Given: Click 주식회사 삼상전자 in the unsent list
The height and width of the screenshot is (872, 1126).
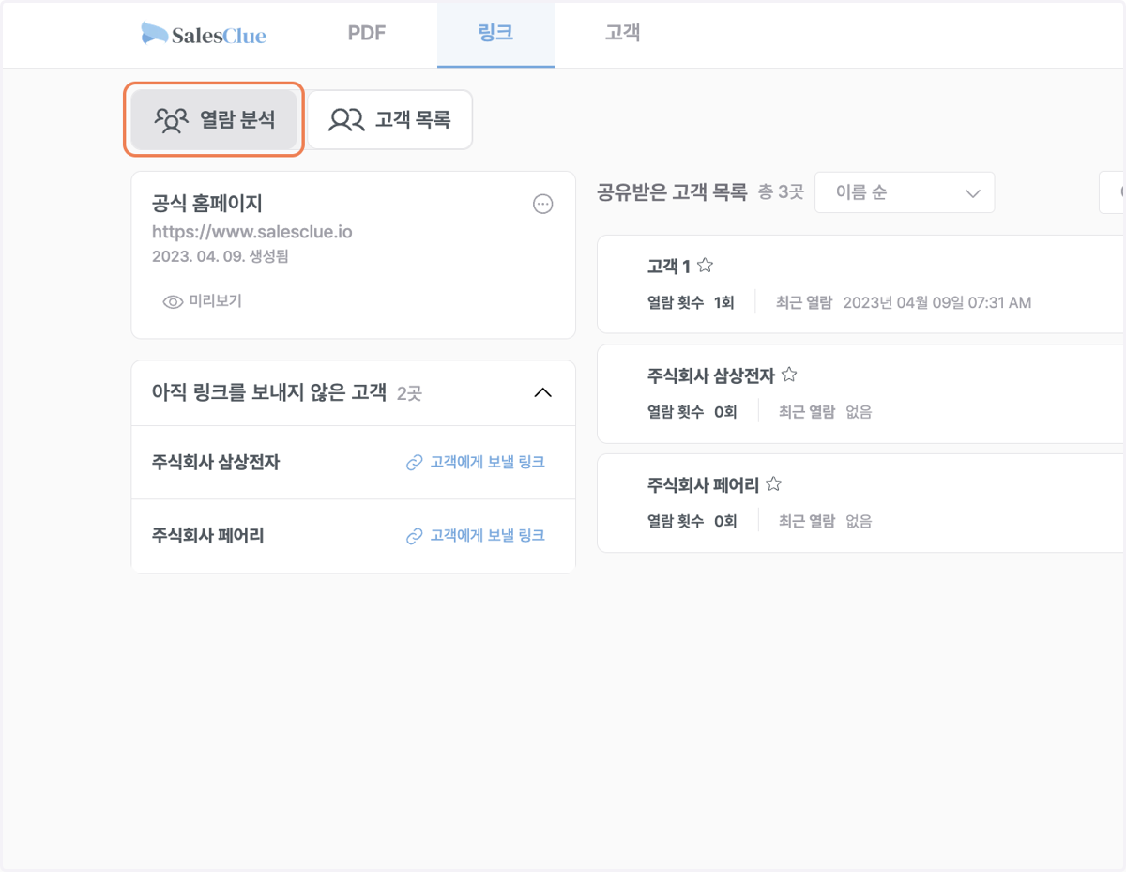Looking at the screenshot, I should (x=216, y=462).
